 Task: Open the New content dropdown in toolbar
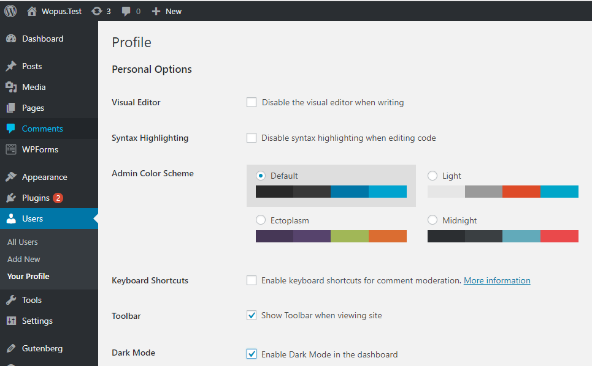tap(167, 11)
